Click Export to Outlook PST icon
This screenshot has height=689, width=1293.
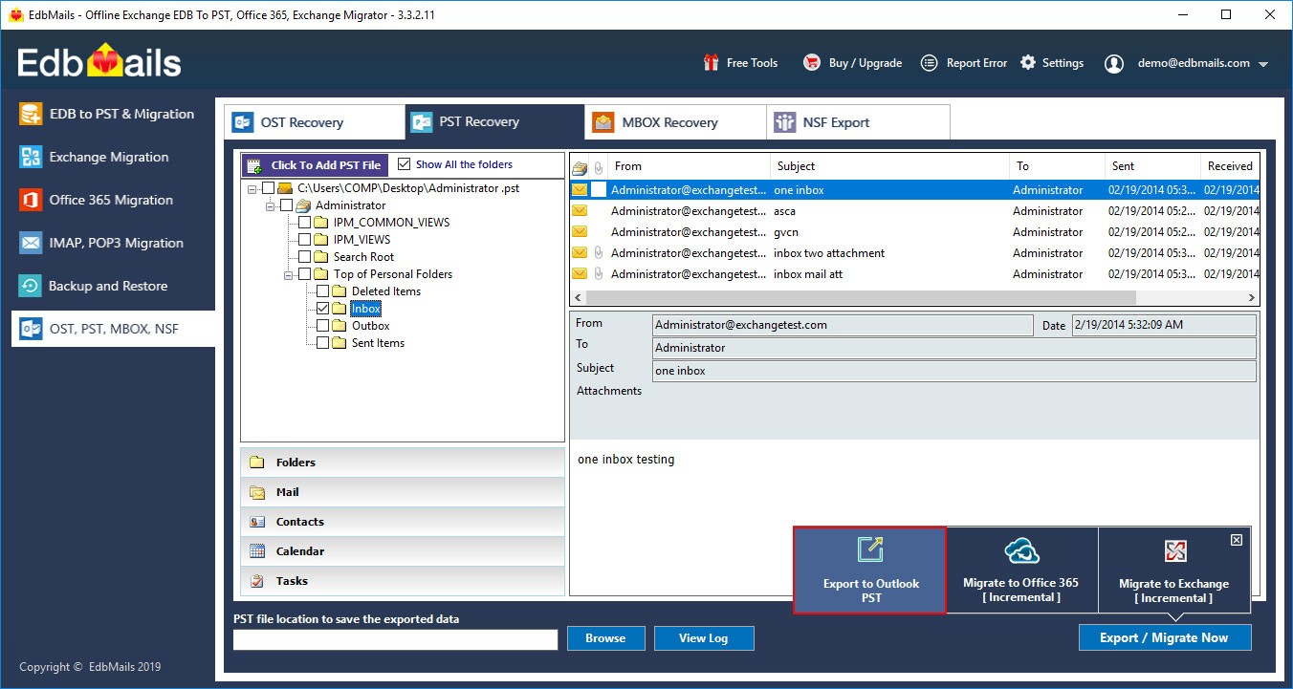(870, 549)
